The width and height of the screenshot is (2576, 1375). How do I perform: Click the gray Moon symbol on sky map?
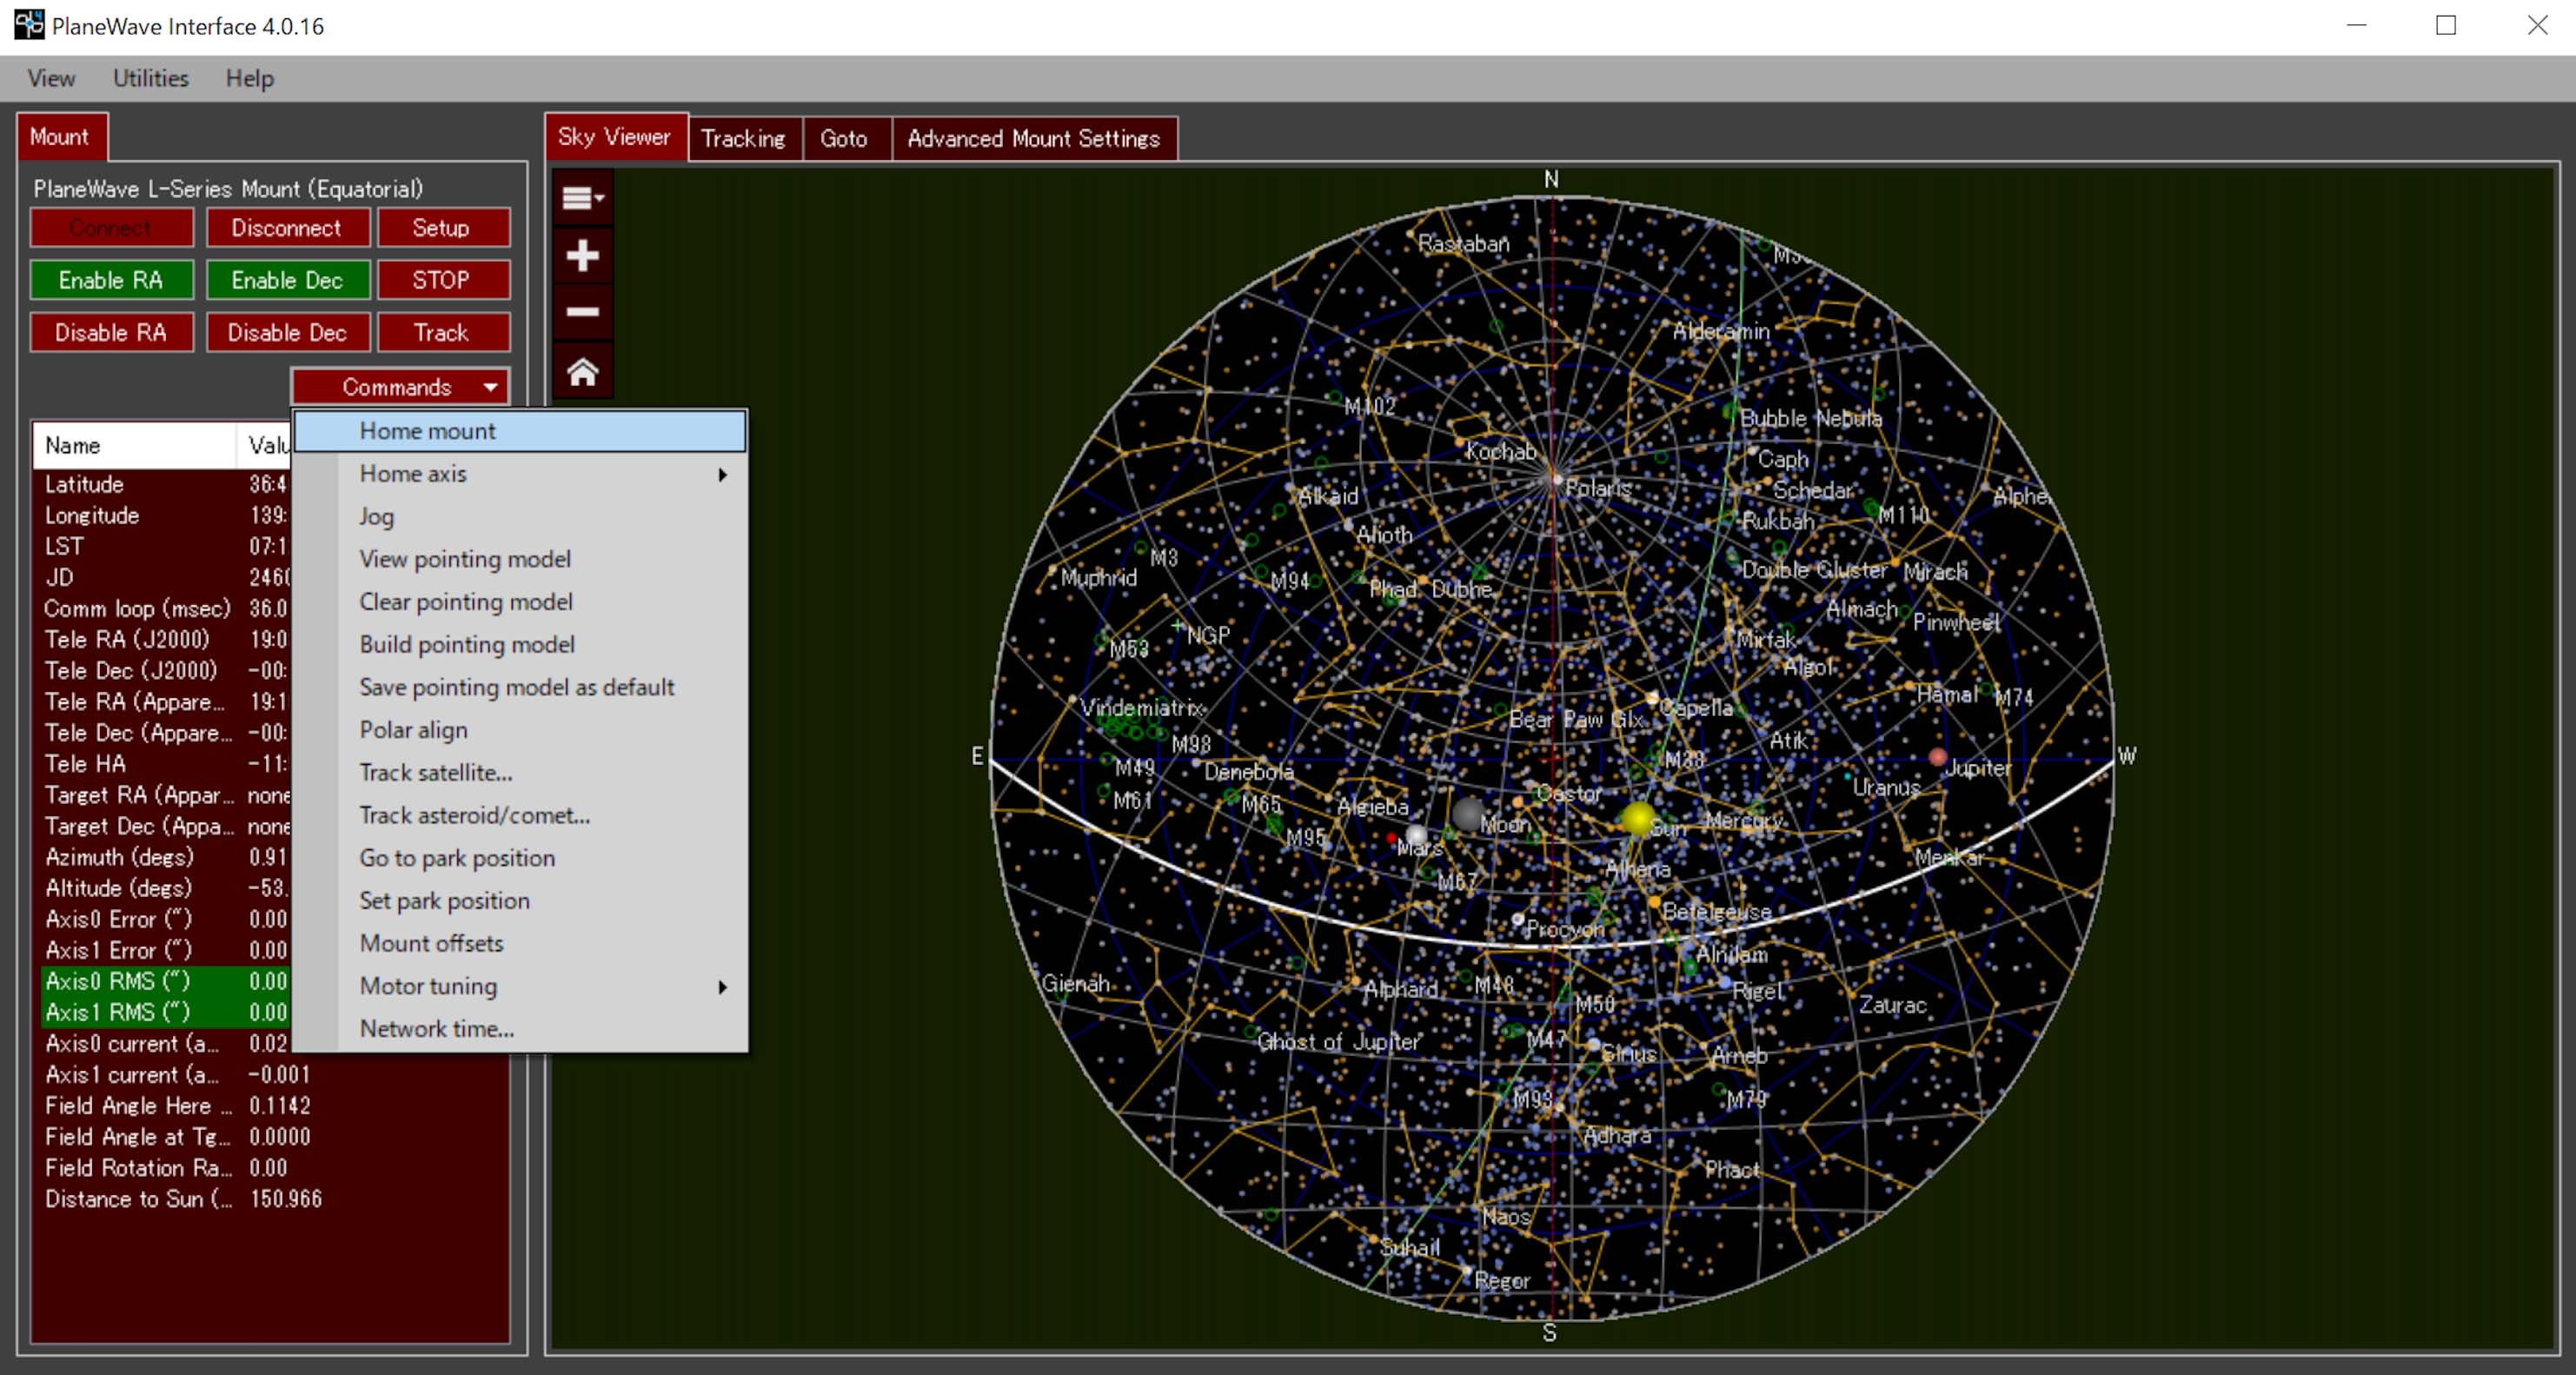(x=1468, y=814)
